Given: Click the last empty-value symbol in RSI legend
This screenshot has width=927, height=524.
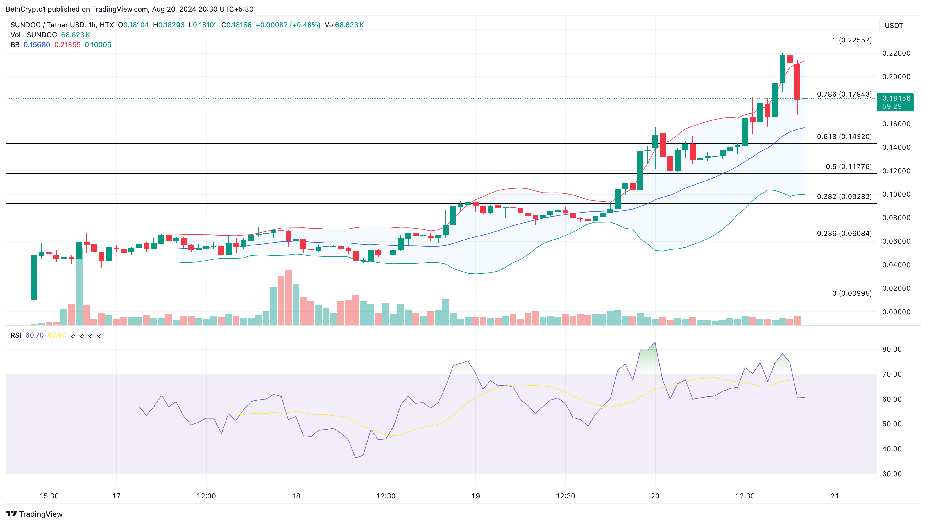Looking at the screenshot, I should coord(99,335).
